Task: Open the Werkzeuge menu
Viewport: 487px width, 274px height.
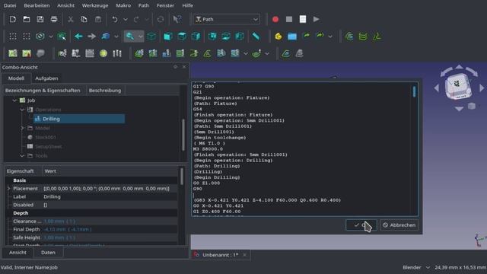Action: [95, 5]
